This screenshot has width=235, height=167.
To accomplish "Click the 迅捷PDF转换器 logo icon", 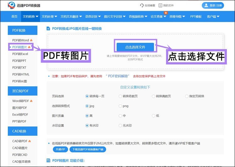I will pos(12,5).
